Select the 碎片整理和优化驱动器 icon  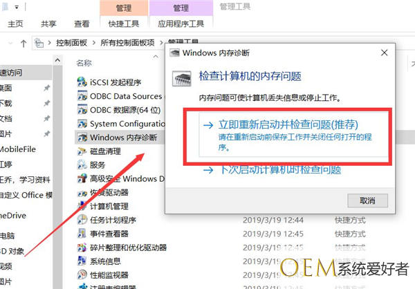[82, 248]
